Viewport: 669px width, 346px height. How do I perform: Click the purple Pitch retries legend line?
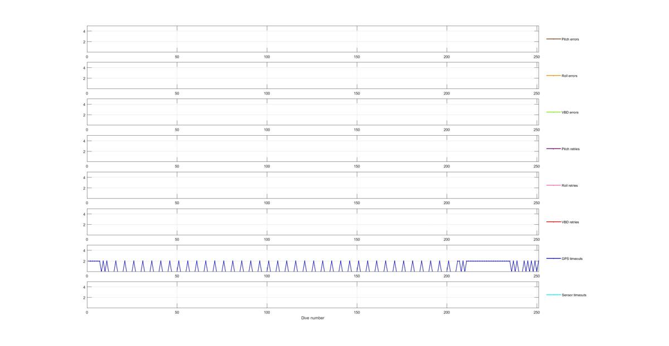coord(553,149)
